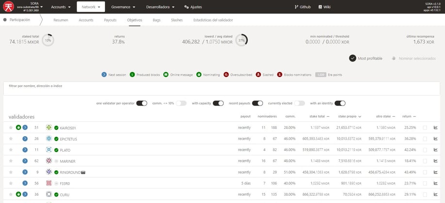Star the RINGROUND validator
The image size is (445, 203).
11,172
